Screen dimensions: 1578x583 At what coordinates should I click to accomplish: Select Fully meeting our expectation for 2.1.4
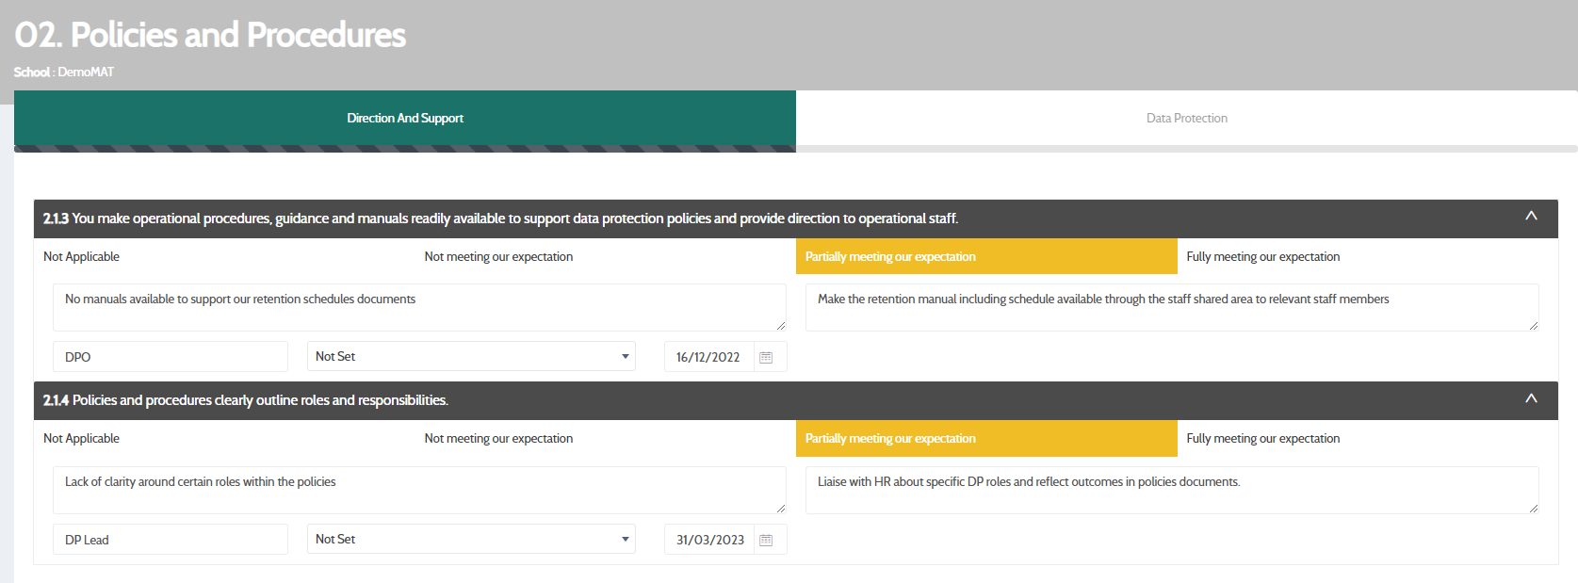[x=1262, y=439]
